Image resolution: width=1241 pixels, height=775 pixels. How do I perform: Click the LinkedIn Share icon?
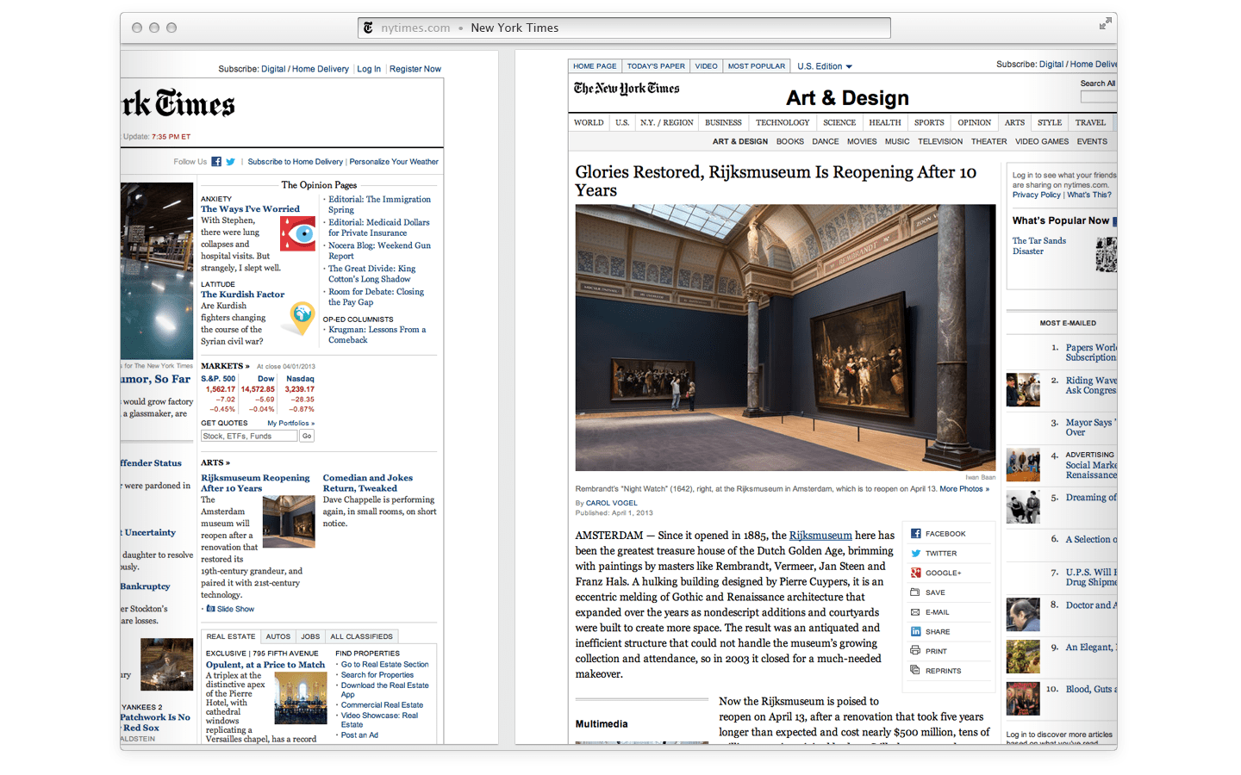tap(915, 631)
